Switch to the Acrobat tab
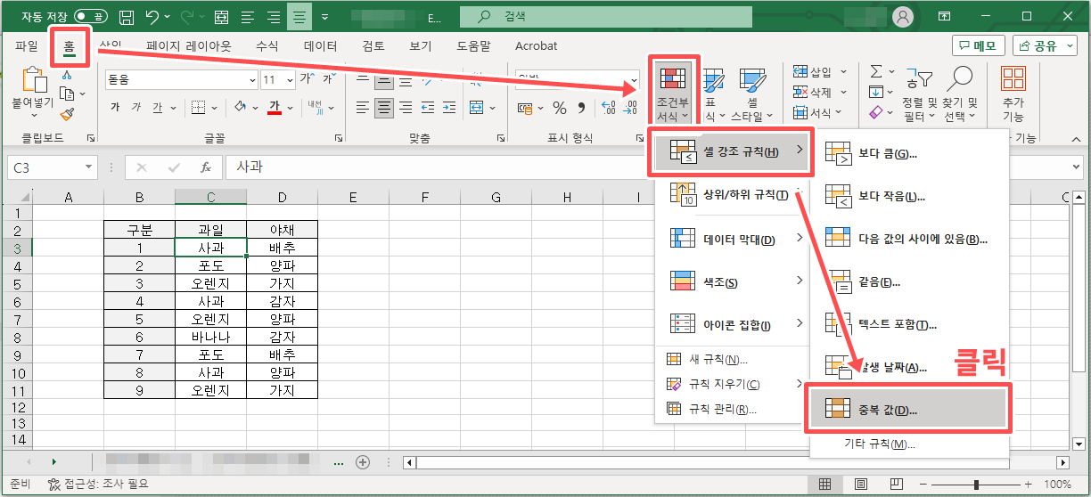Image resolution: width=1091 pixels, height=497 pixels. coord(537,46)
